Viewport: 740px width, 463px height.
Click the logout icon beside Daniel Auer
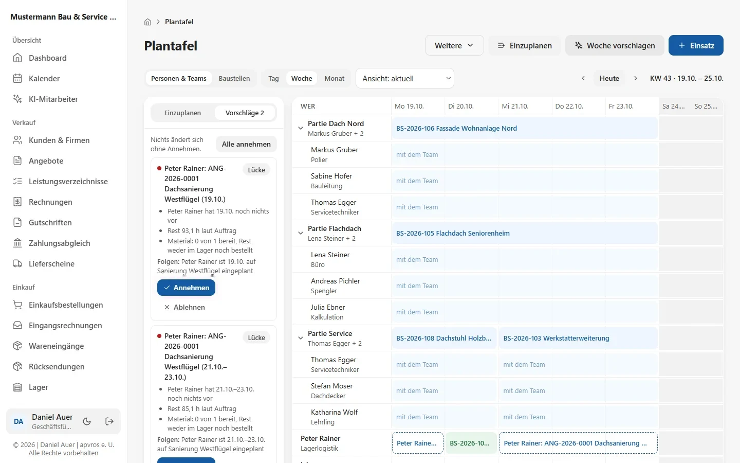tap(109, 421)
